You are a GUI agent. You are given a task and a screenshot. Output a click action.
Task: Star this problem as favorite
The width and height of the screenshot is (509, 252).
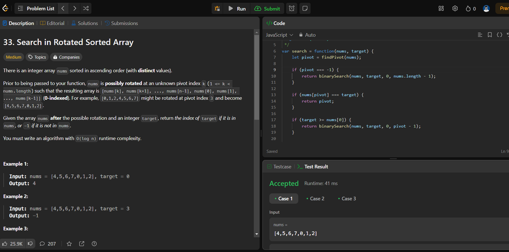(x=70, y=244)
